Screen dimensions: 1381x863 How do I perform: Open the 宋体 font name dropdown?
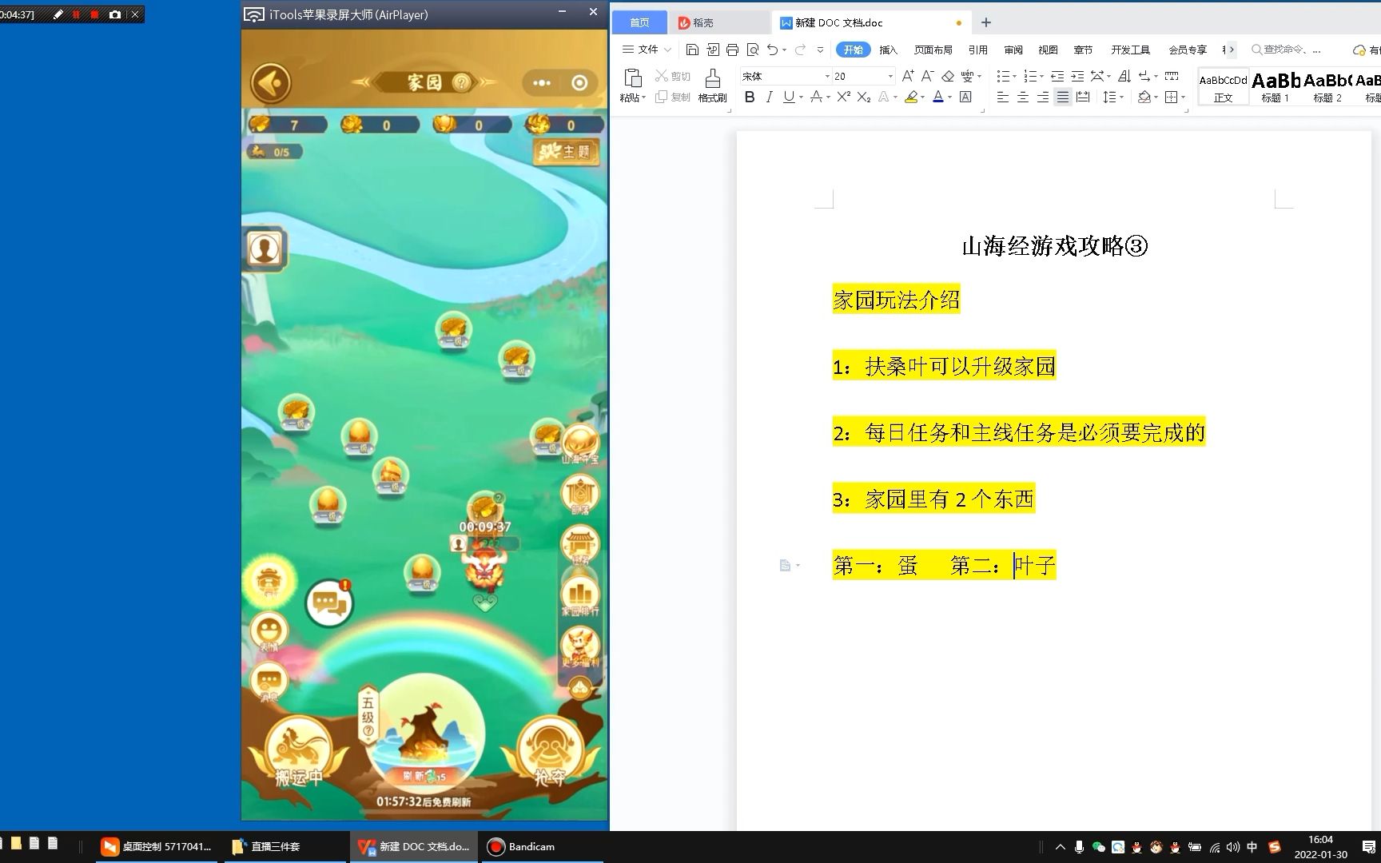pyautogui.click(x=827, y=76)
